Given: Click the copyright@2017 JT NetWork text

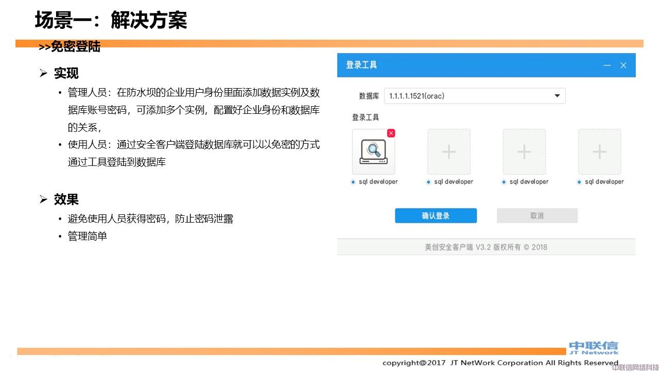Looking at the screenshot, I should pos(500,363).
